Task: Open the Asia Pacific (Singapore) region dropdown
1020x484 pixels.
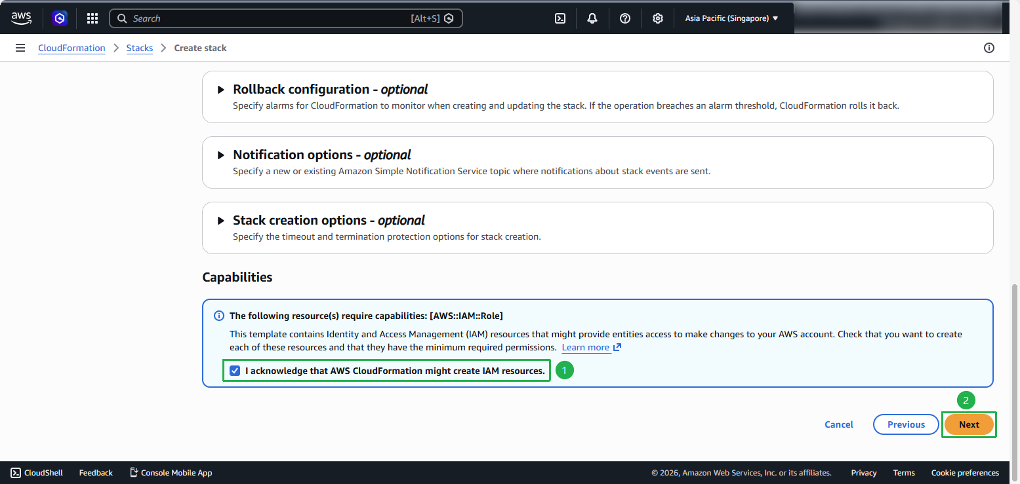Action: (x=732, y=18)
